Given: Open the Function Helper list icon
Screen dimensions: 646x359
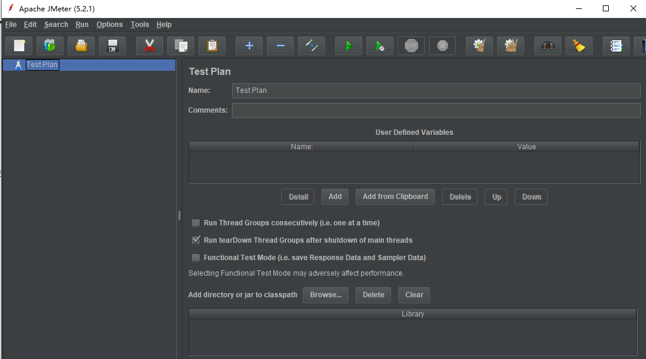Looking at the screenshot, I should (617, 46).
